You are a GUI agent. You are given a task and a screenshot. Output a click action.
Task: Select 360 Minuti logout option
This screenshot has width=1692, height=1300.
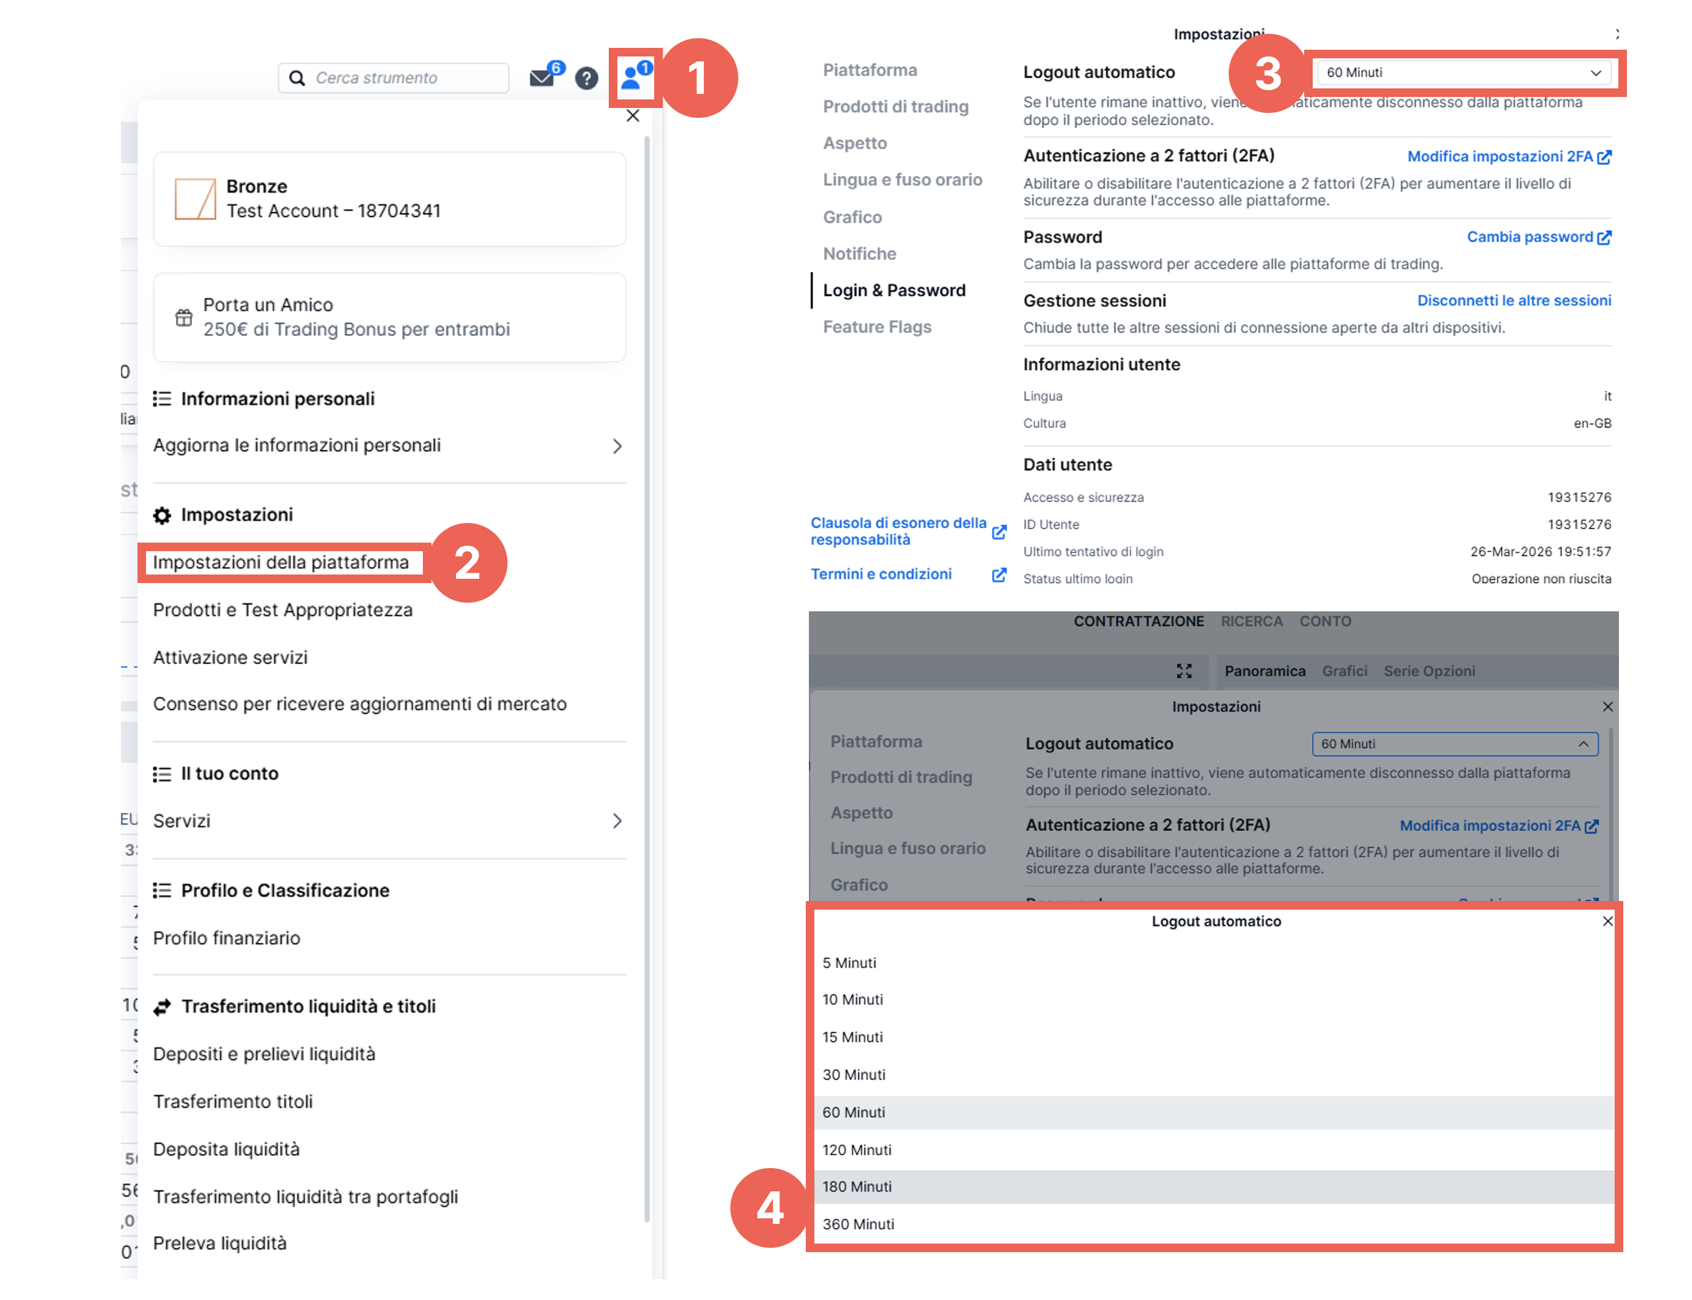click(x=1213, y=1223)
